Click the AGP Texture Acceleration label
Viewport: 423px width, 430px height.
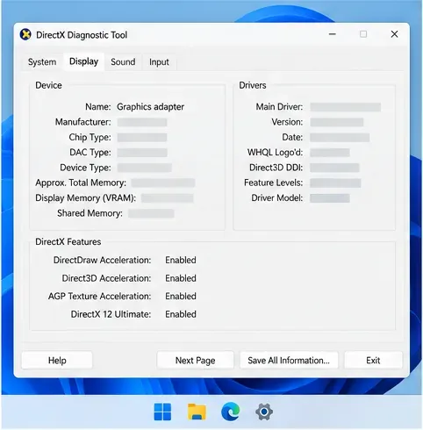100,297
